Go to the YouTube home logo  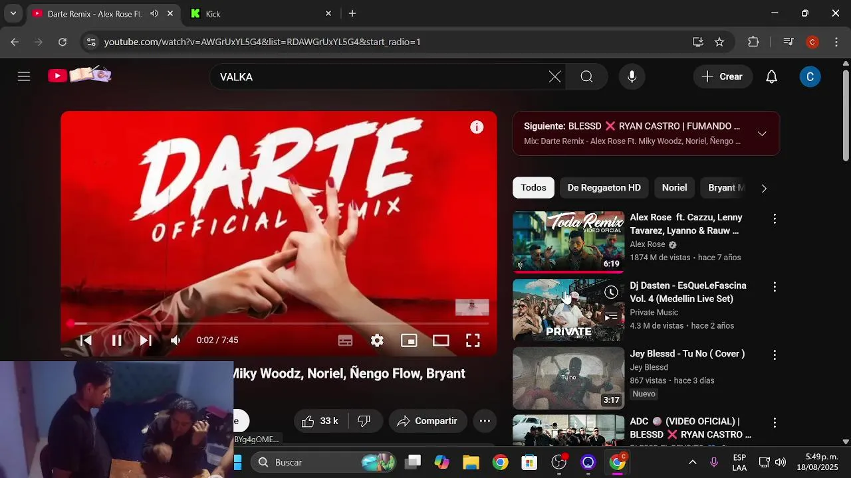[79, 75]
